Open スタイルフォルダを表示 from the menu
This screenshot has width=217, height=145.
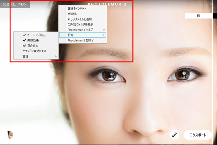tap(82, 24)
